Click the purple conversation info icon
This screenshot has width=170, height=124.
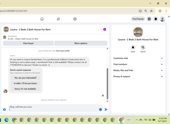click(x=105, y=30)
